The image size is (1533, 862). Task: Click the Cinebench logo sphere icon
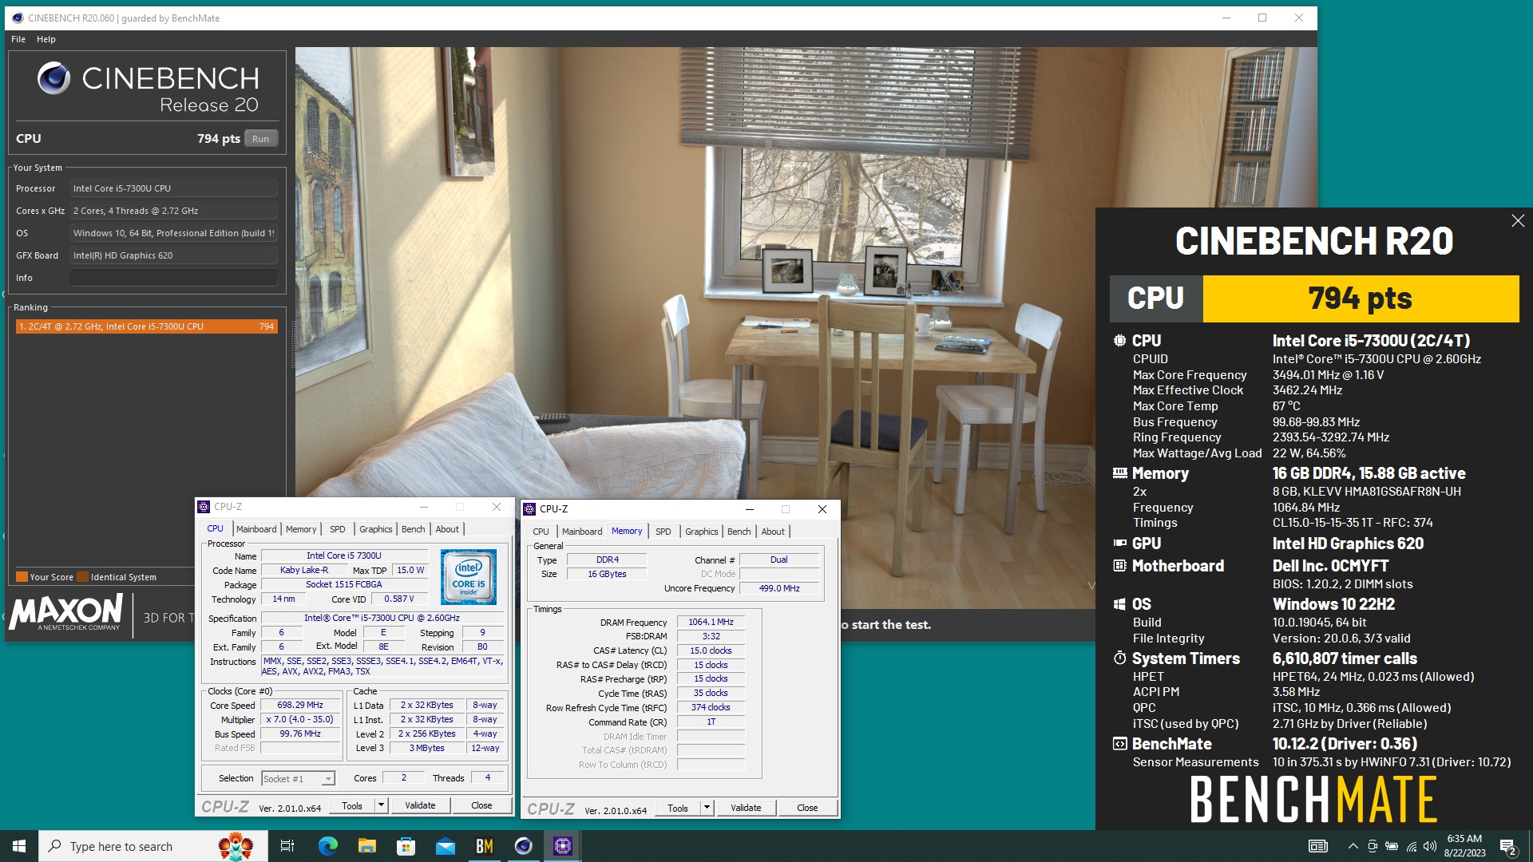pyautogui.click(x=53, y=78)
